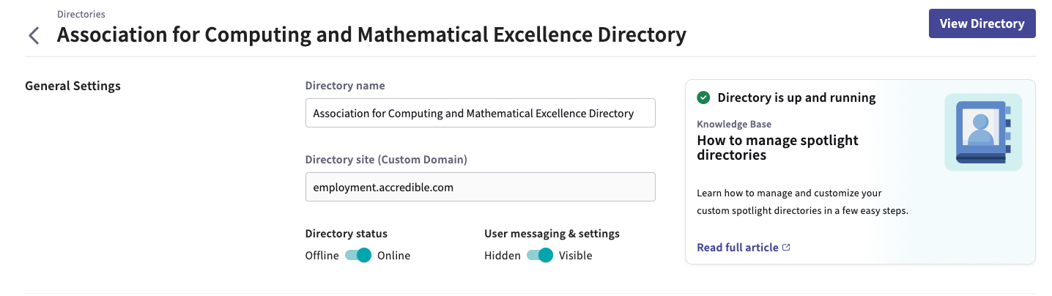Viewport: 1052px width, 296px height.
Task: Click the back arrow icon
Action: click(x=33, y=35)
